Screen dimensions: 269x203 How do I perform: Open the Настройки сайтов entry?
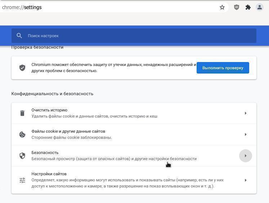click(x=134, y=180)
